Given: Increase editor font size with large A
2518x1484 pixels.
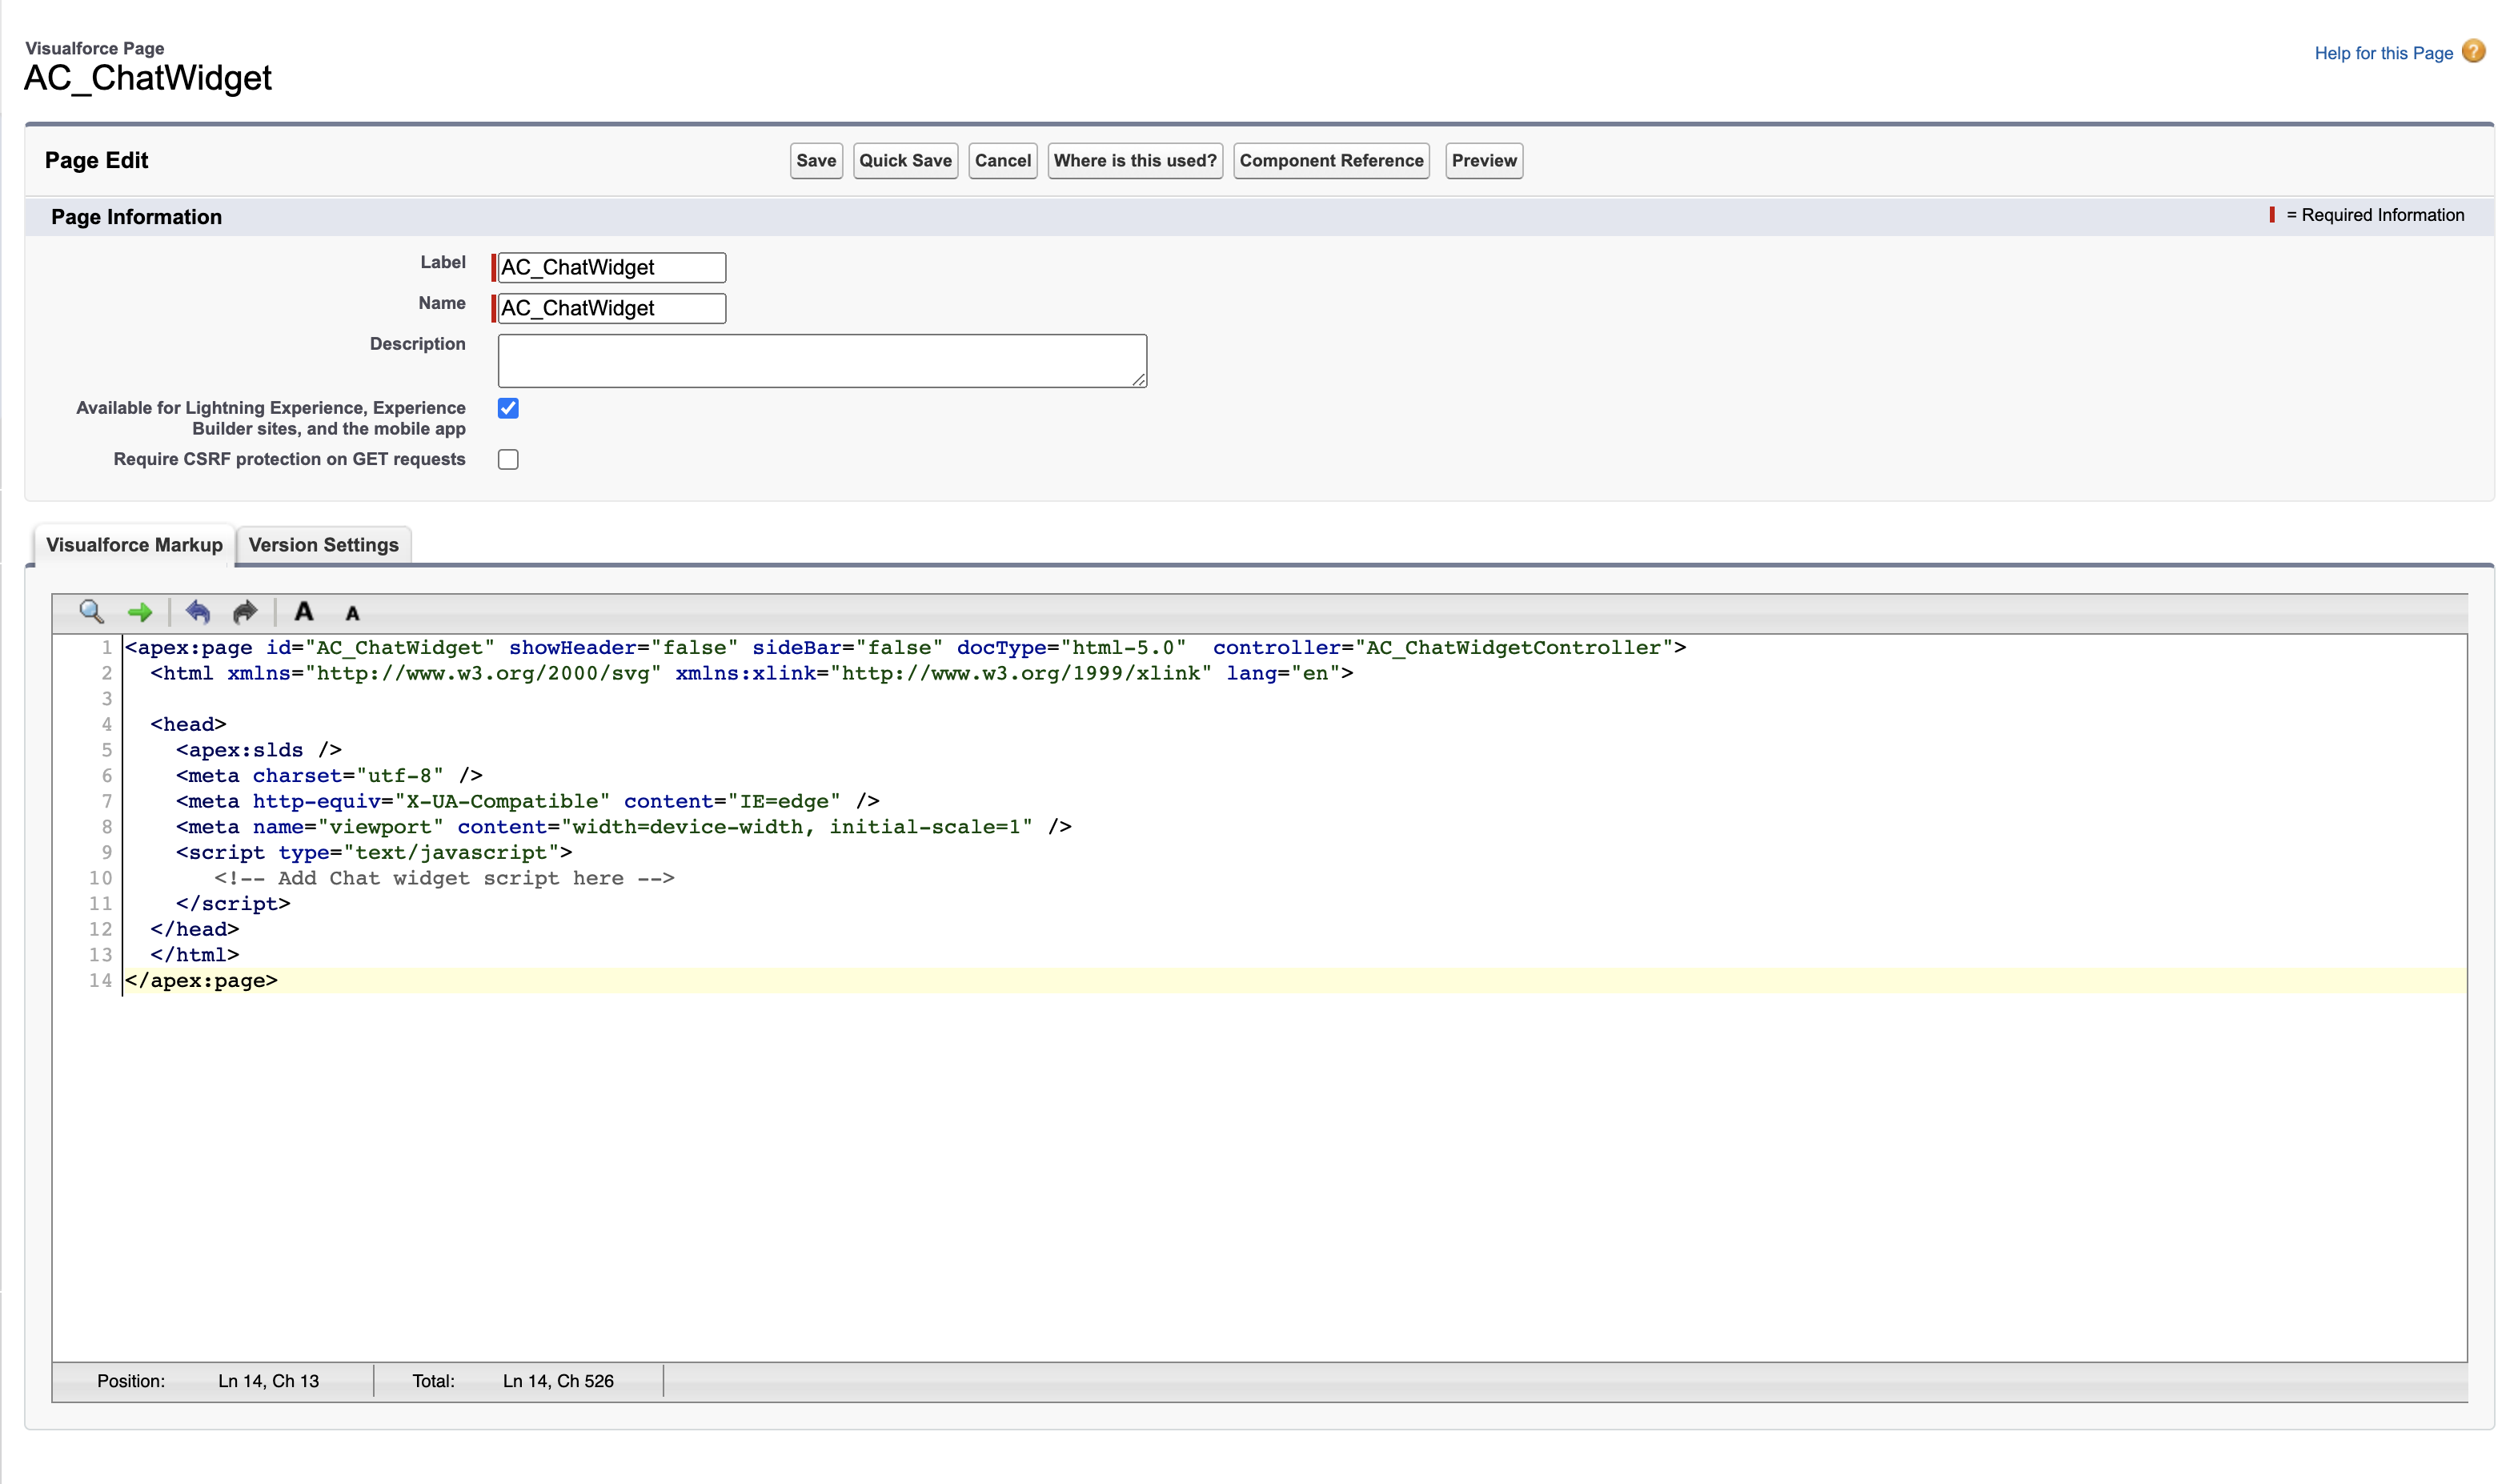Looking at the screenshot, I should pos(304,611).
